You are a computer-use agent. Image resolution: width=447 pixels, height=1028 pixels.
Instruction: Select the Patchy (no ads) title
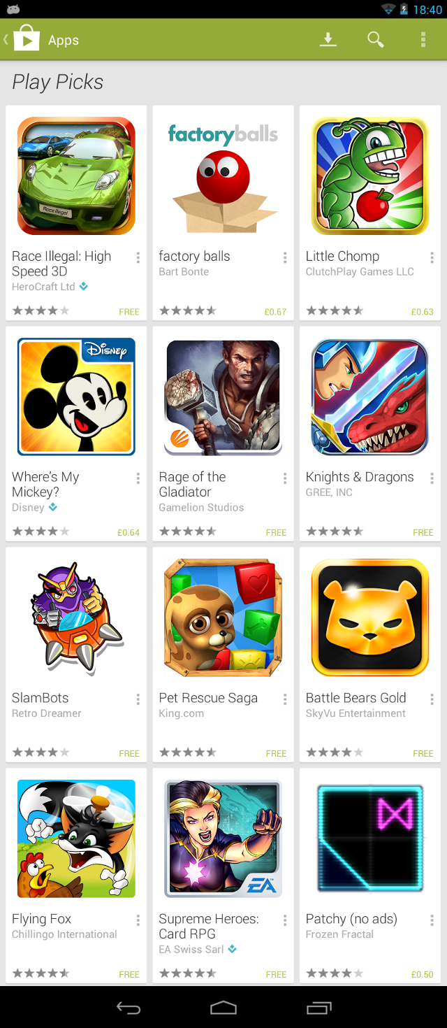pos(351,919)
